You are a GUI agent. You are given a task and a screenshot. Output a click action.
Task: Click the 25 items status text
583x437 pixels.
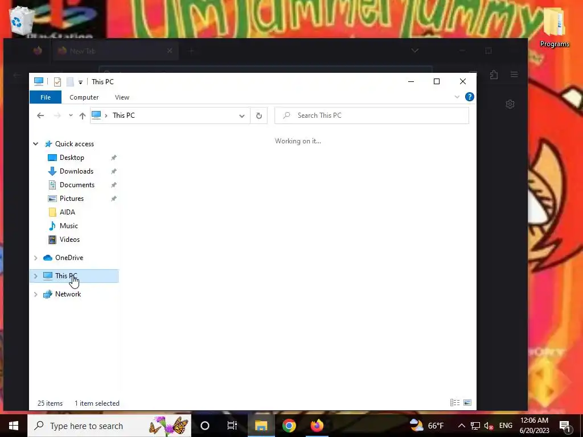tap(50, 403)
